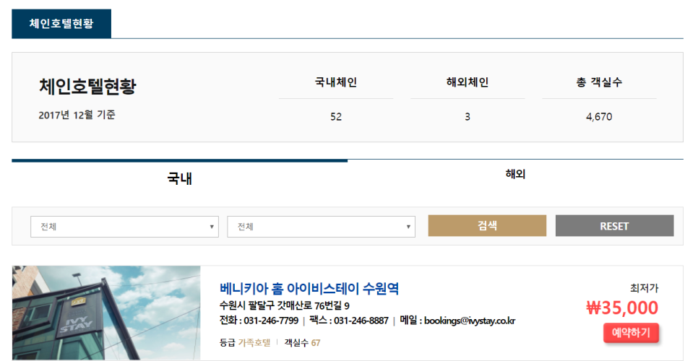Click the 해외체인 count 3
The width and height of the screenshot is (698, 361).
[468, 117]
